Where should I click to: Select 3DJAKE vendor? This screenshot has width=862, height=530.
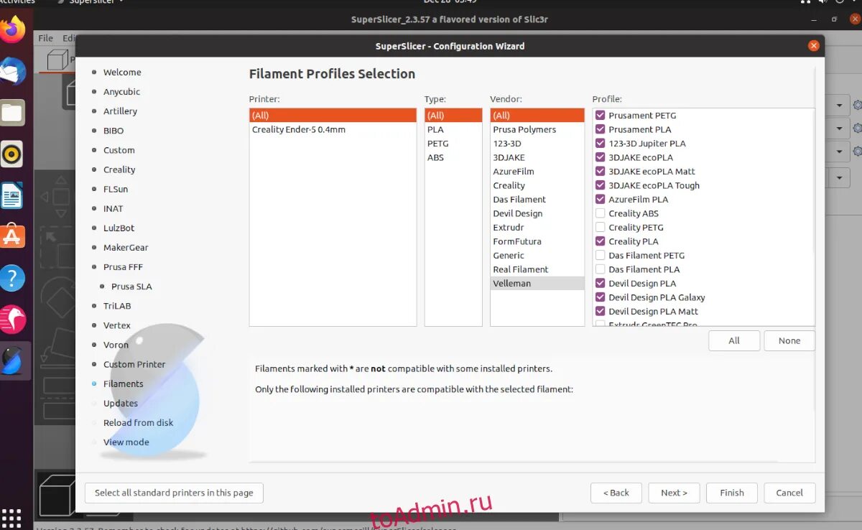click(537, 157)
